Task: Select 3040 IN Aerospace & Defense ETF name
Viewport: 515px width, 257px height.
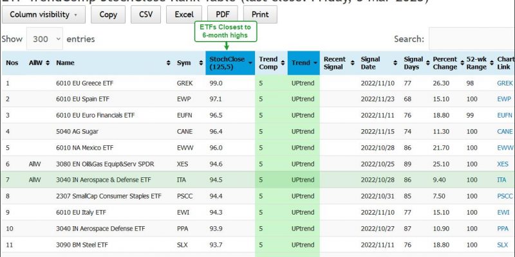Action: coord(104,180)
